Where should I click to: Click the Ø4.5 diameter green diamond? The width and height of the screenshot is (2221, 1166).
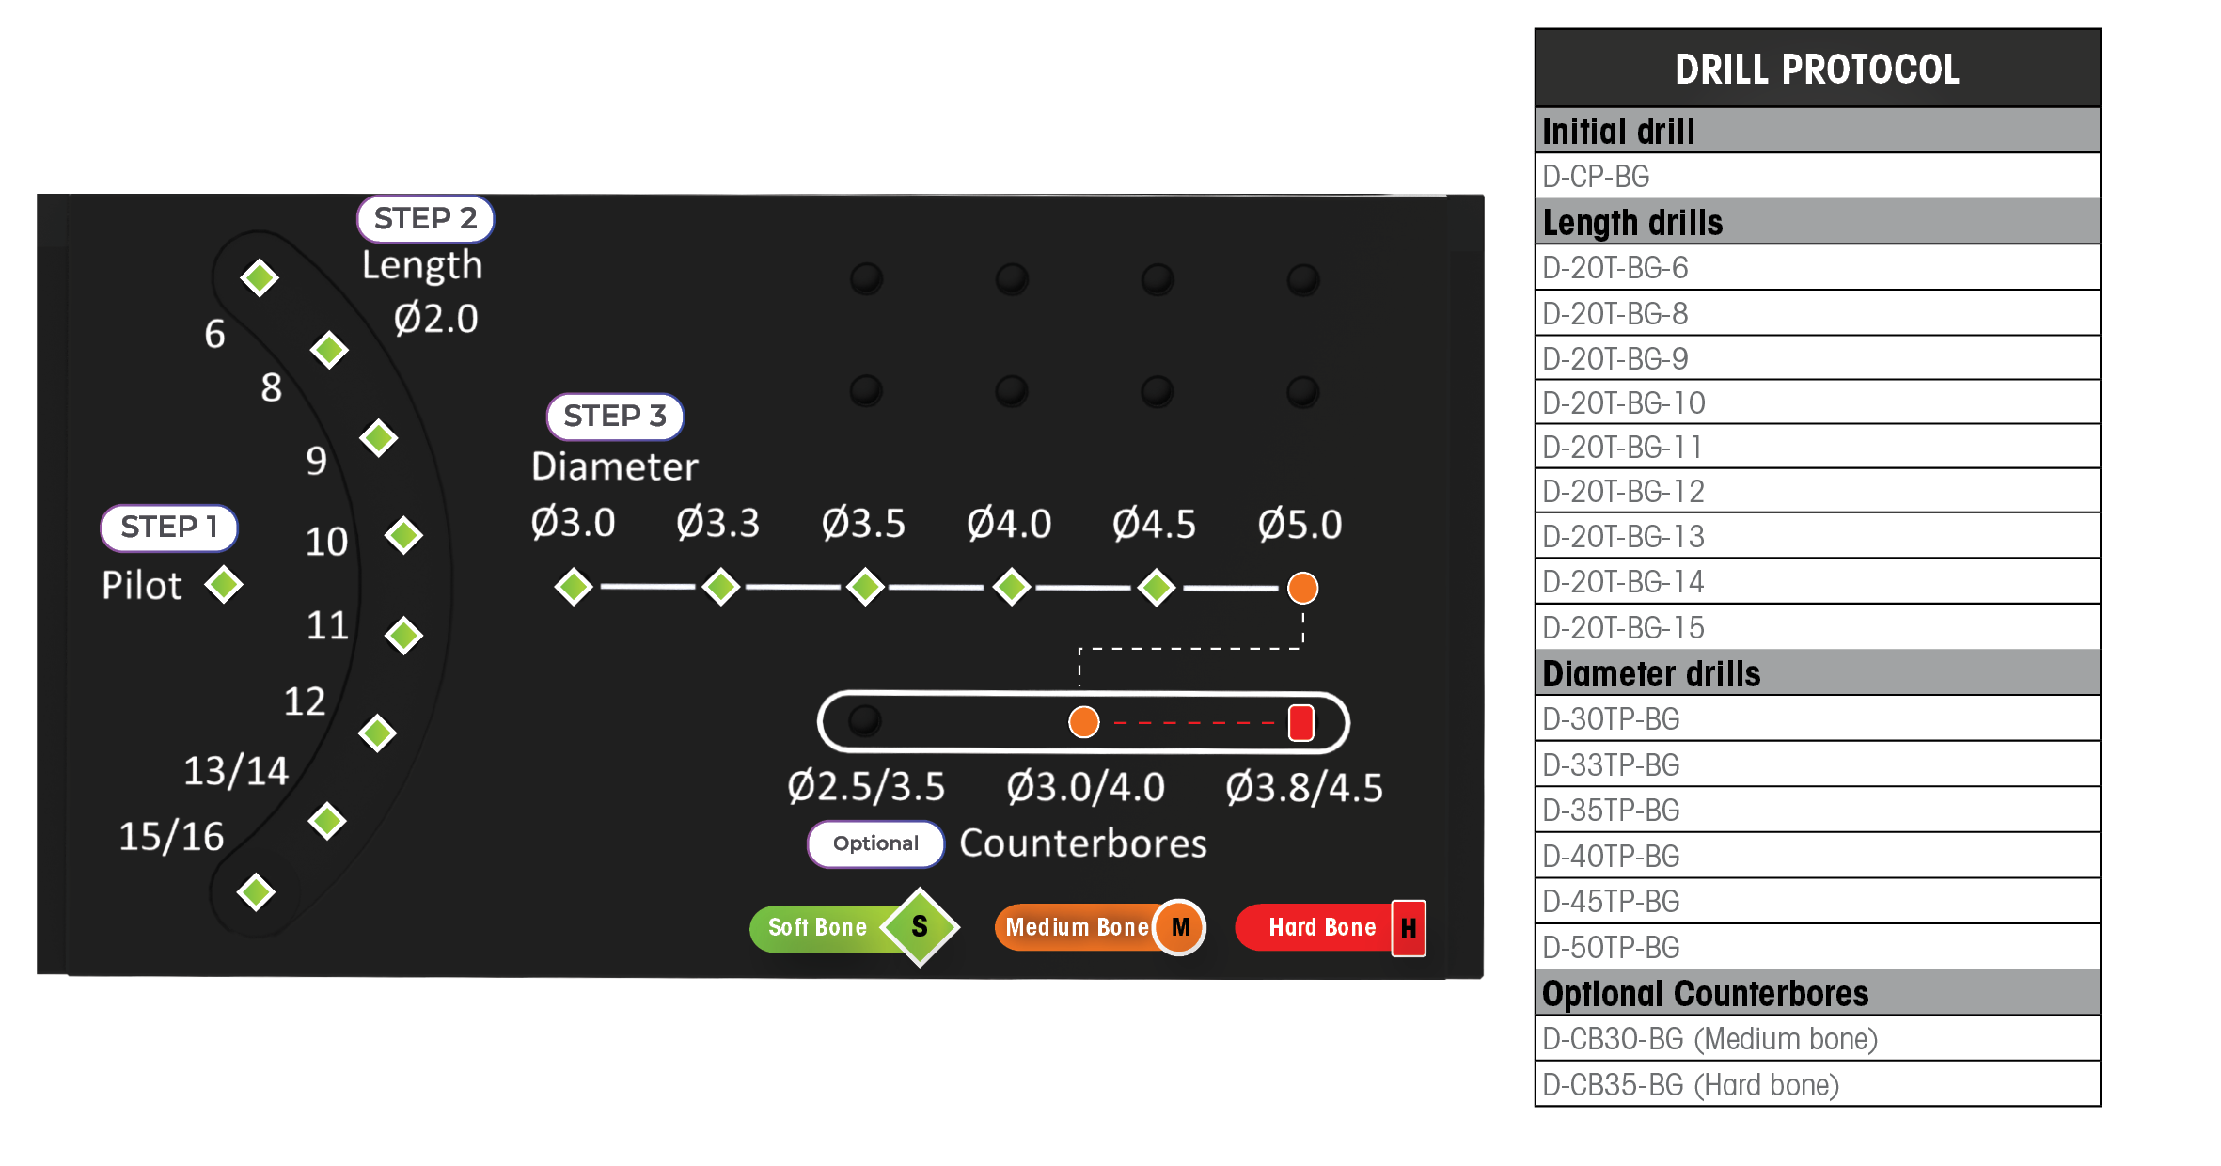click(x=1157, y=587)
